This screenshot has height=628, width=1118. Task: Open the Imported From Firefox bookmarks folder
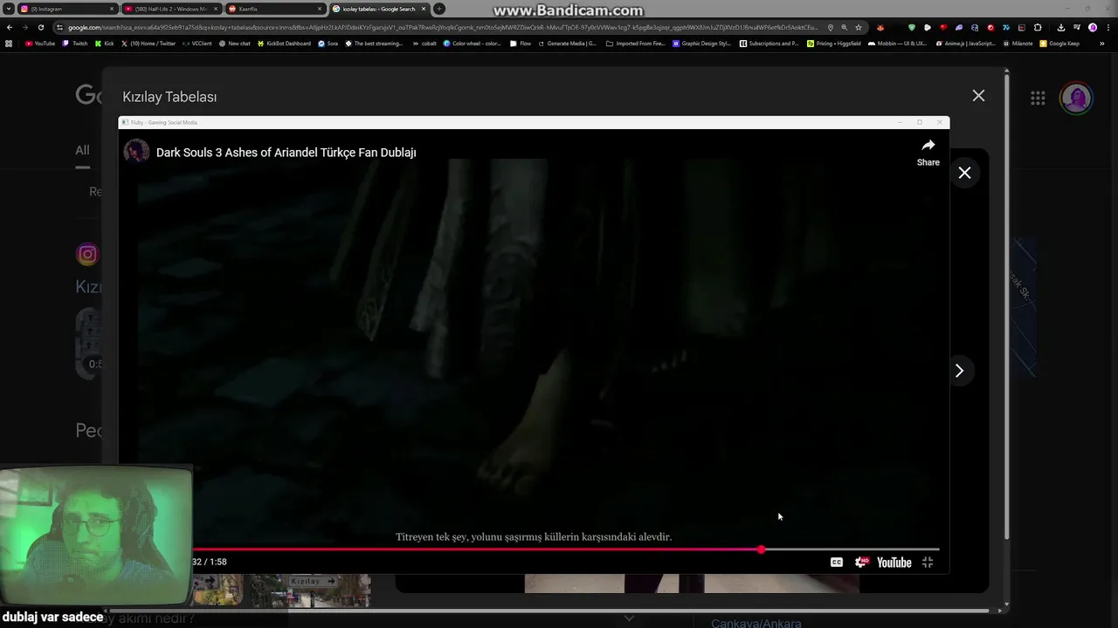point(635,44)
